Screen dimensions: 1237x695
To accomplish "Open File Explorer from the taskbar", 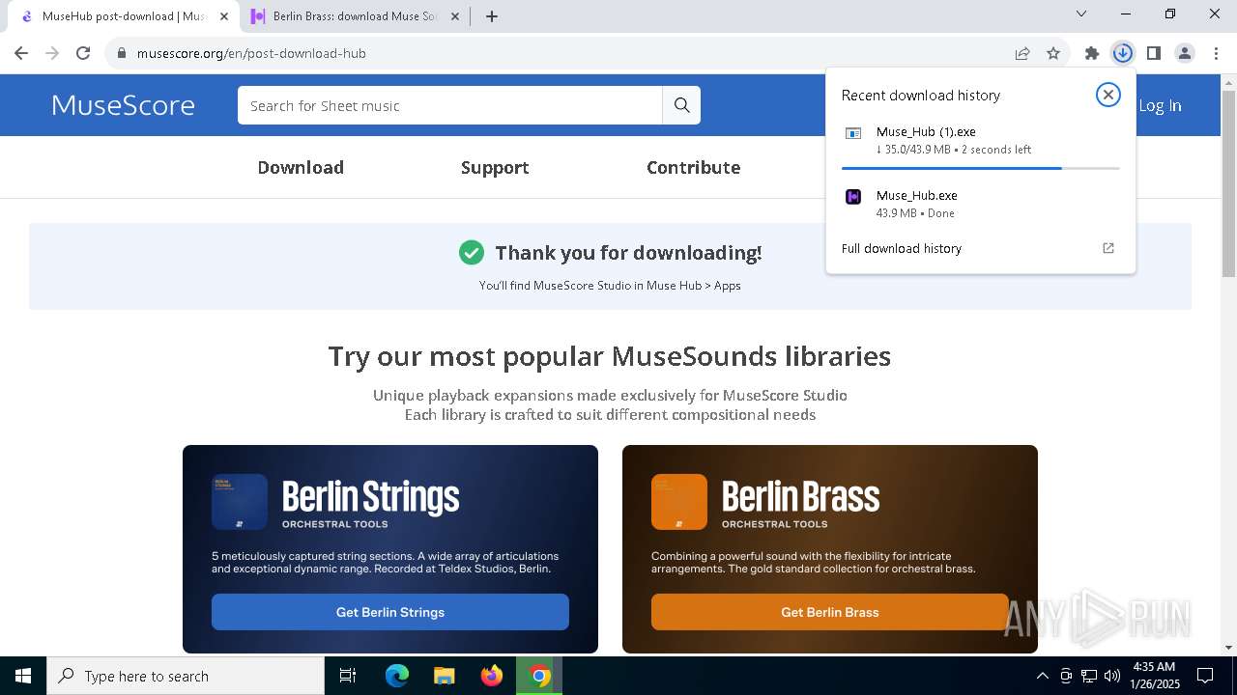I will click(444, 676).
